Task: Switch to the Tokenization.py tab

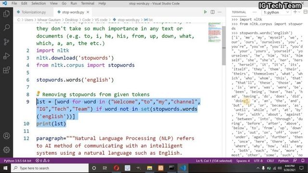Action: (33, 12)
